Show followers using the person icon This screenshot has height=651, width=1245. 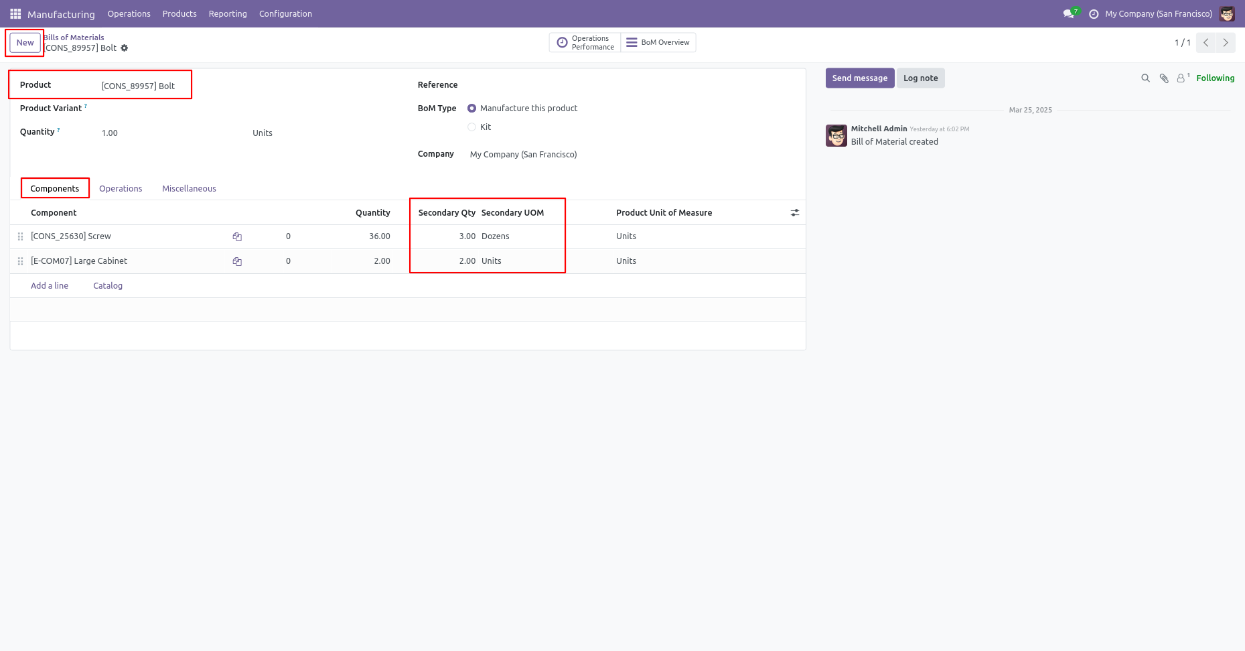point(1183,78)
